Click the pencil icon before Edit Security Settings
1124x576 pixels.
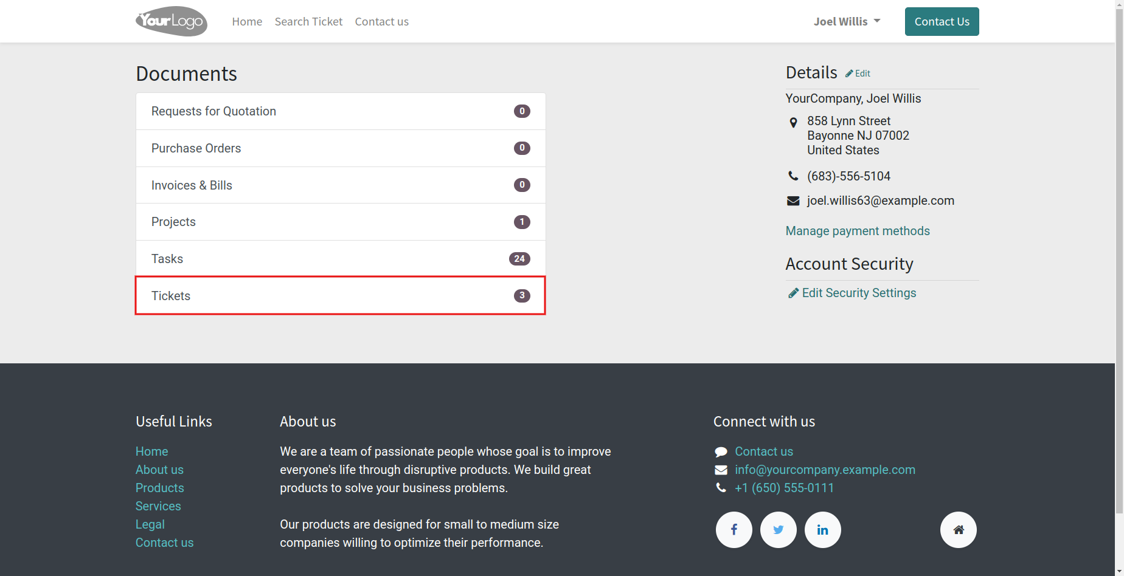pyautogui.click(x=793, y=293)
